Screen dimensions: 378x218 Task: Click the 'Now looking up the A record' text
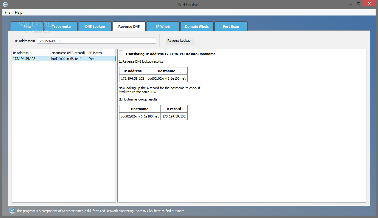click(159, 90)
